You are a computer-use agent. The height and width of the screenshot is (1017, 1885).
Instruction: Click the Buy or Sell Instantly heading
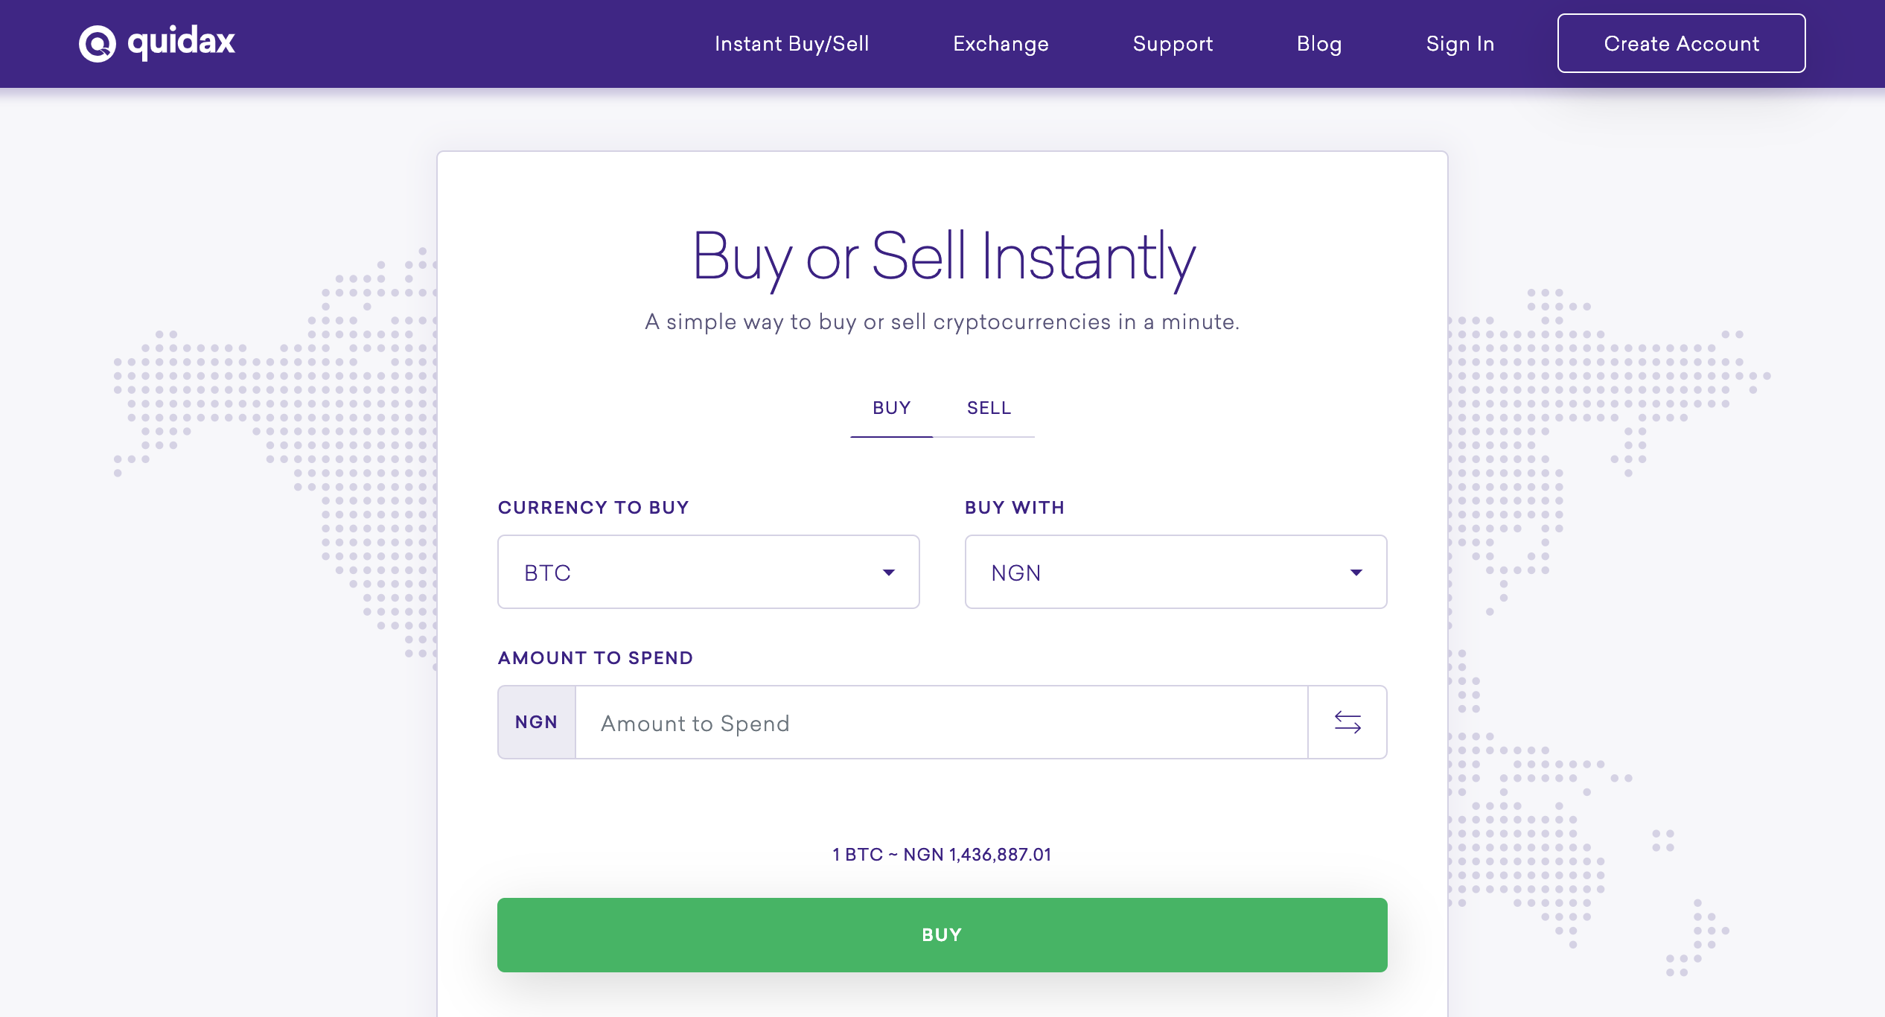point(943,257)
